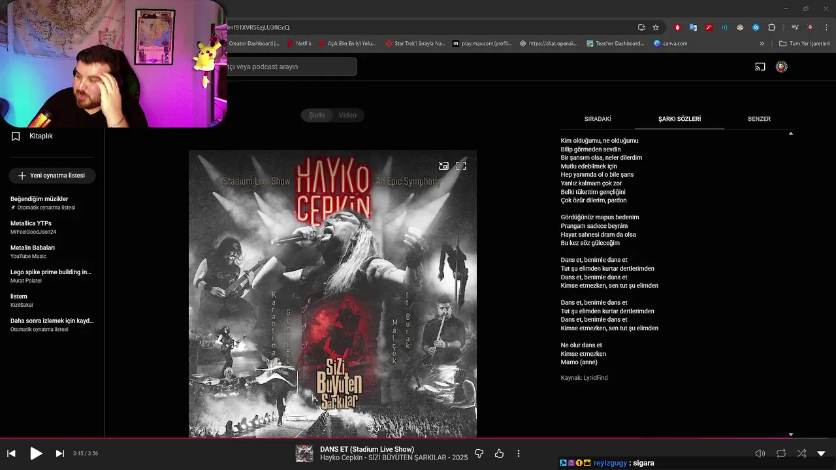Image resolution: width=836 pixels, height=470 pixels.
Task: Open the Teacher Dashboard bookmark
Action: (x=615, y=44)
